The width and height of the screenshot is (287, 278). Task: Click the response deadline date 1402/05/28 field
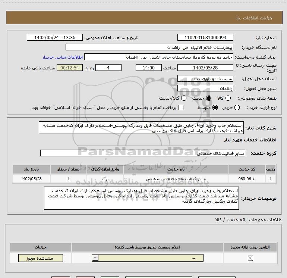pos(205,68)
